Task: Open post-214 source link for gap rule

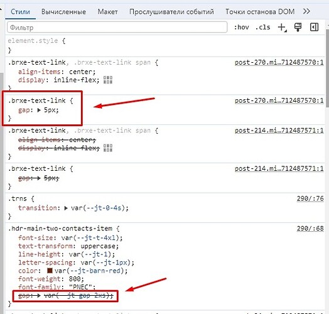Action: click(279, 168)
